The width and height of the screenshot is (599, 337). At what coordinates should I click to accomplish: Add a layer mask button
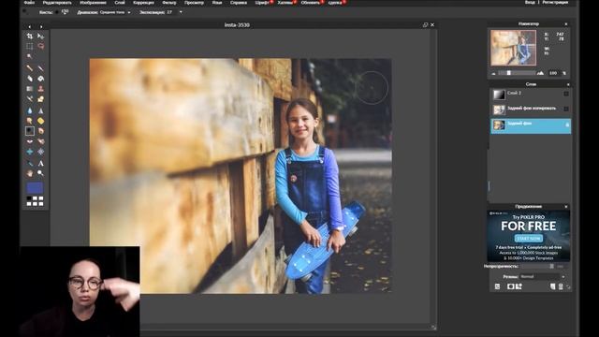(511, 286)
